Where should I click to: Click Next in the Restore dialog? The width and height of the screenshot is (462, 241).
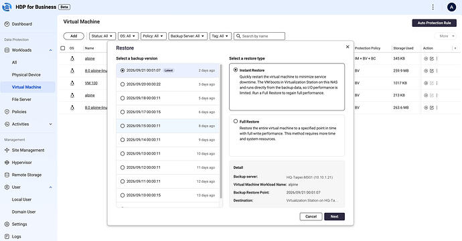(x=334, y=216)
